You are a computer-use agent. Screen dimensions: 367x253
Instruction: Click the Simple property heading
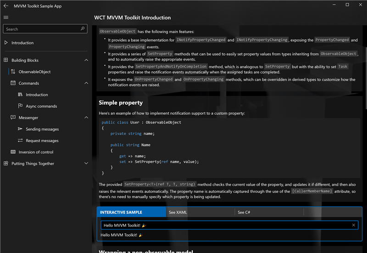(x=121, y=102)
